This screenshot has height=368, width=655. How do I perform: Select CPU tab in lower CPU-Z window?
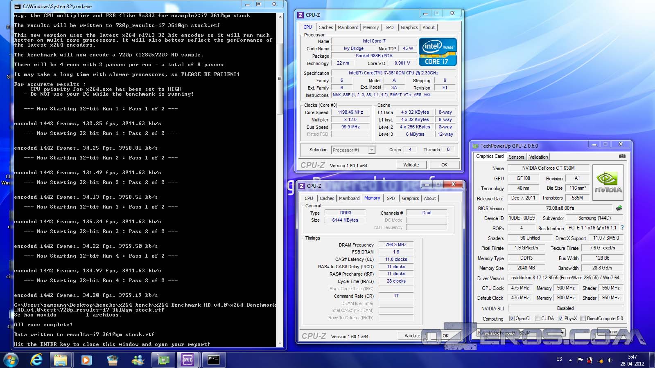[309, 198]
